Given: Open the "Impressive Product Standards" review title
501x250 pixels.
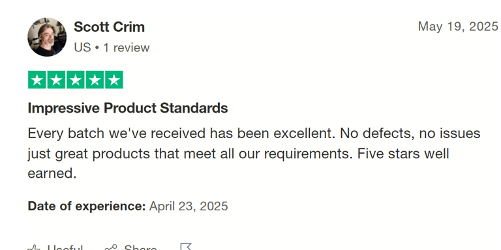Looking at the screenshot, I should (128, 108).
